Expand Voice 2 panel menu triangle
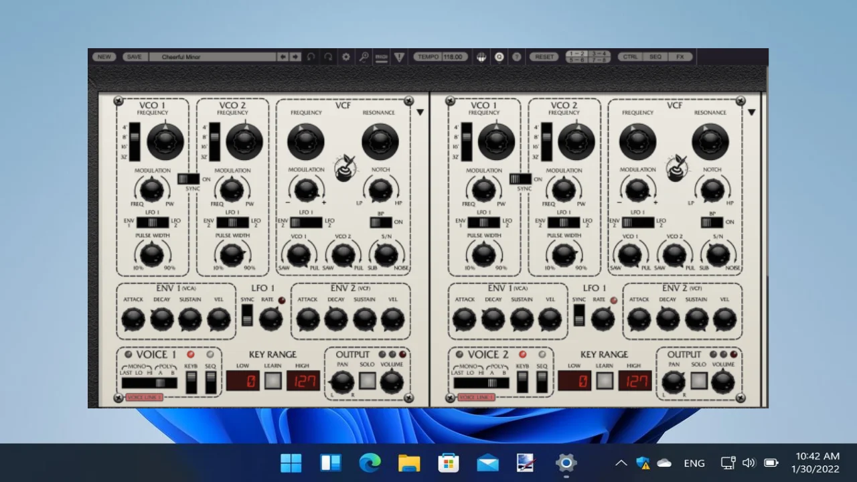This screenshot has width=857, height=482. (x=751, y=112)
